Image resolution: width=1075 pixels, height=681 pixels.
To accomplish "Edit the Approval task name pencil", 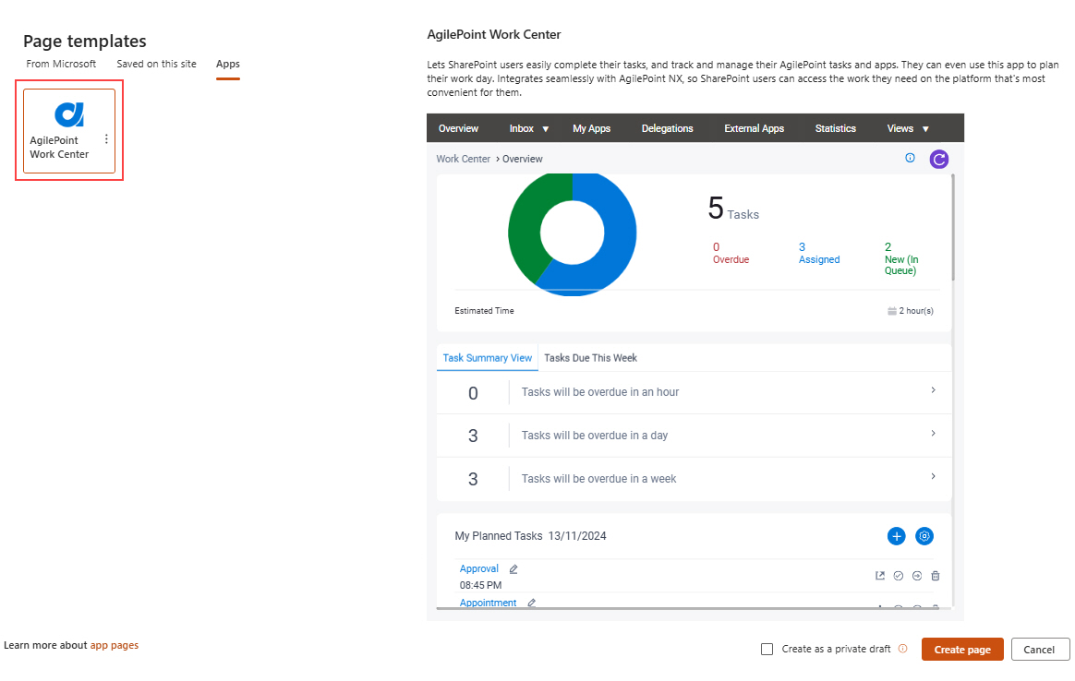I will [x=513, y=569].
